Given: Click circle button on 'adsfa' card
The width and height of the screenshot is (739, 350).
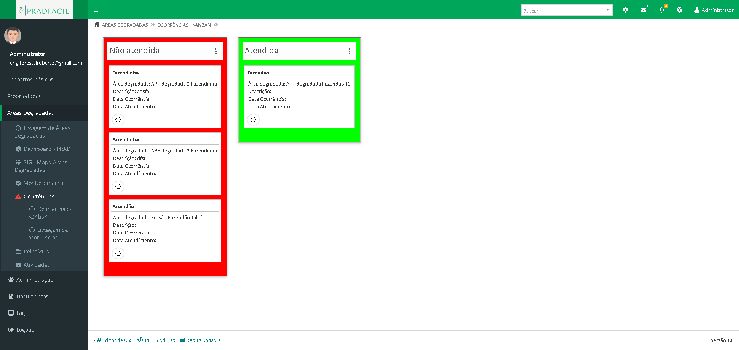Looking at the screenshot, I should click(118, 120).
